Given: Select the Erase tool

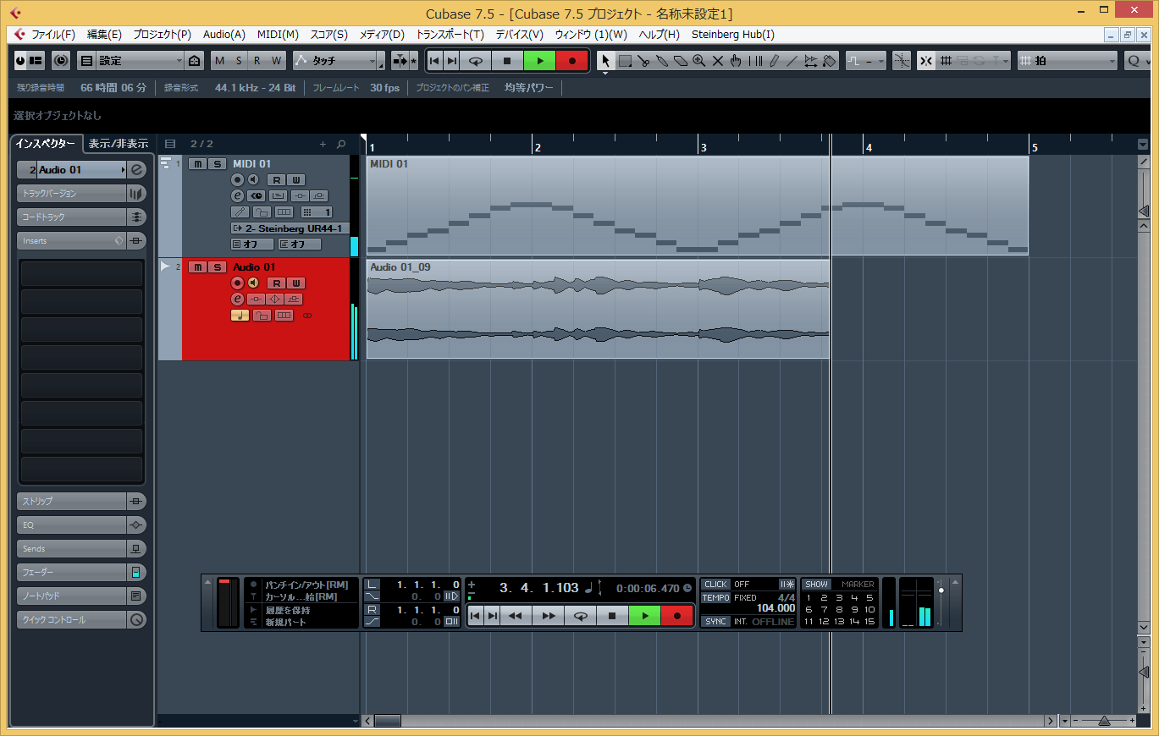Looking at the screenshot, I should click(x=681, y=61).
